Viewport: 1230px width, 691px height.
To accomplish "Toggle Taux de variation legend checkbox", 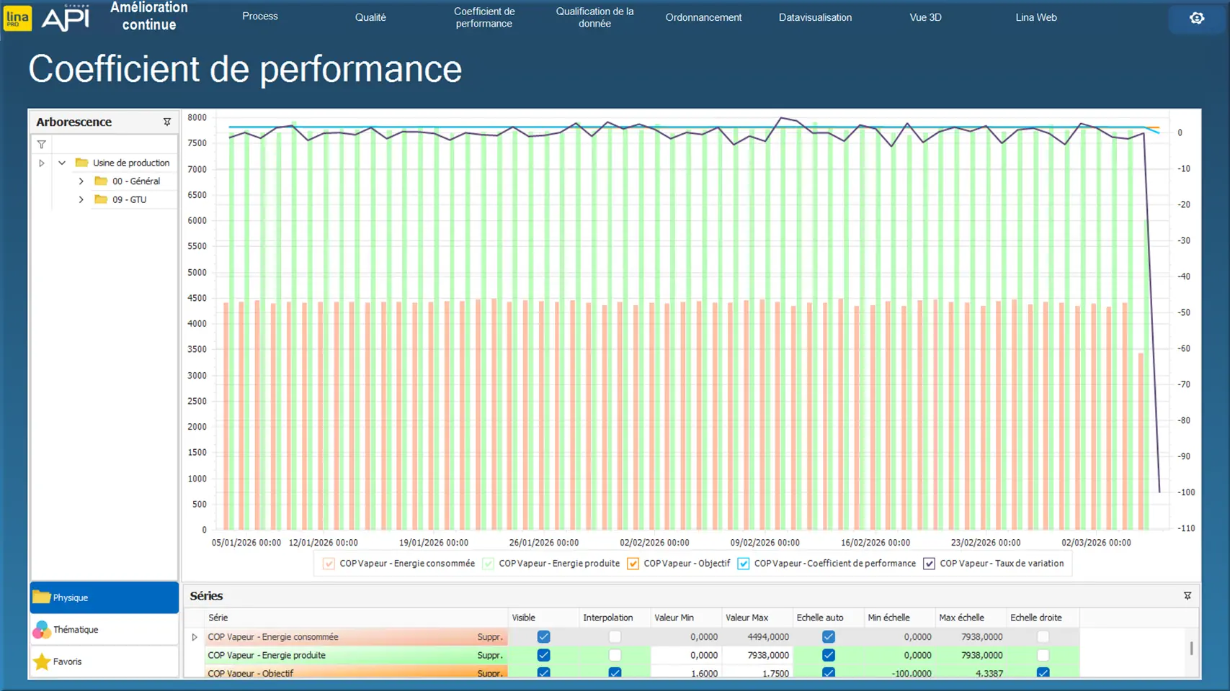I will click(930, 564).
